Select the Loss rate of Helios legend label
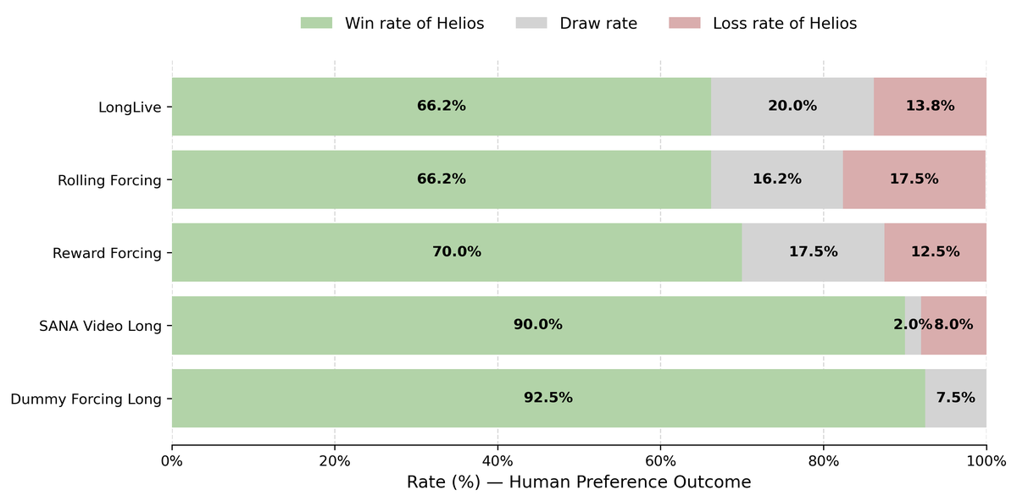1017x501 pixels. [x=785, y=24]
